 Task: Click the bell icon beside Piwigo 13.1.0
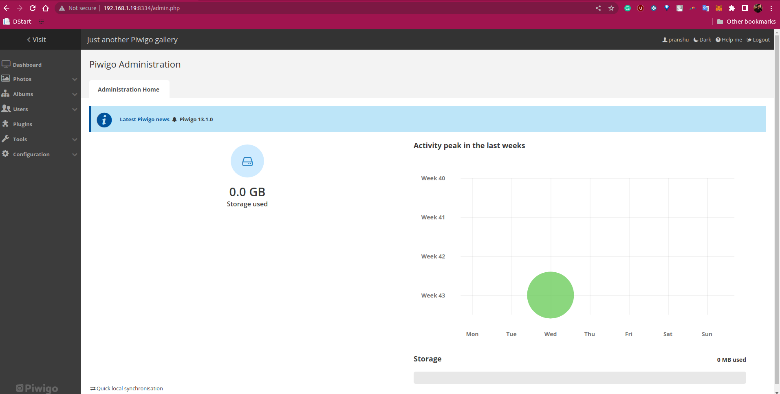[x=174, y=119]
